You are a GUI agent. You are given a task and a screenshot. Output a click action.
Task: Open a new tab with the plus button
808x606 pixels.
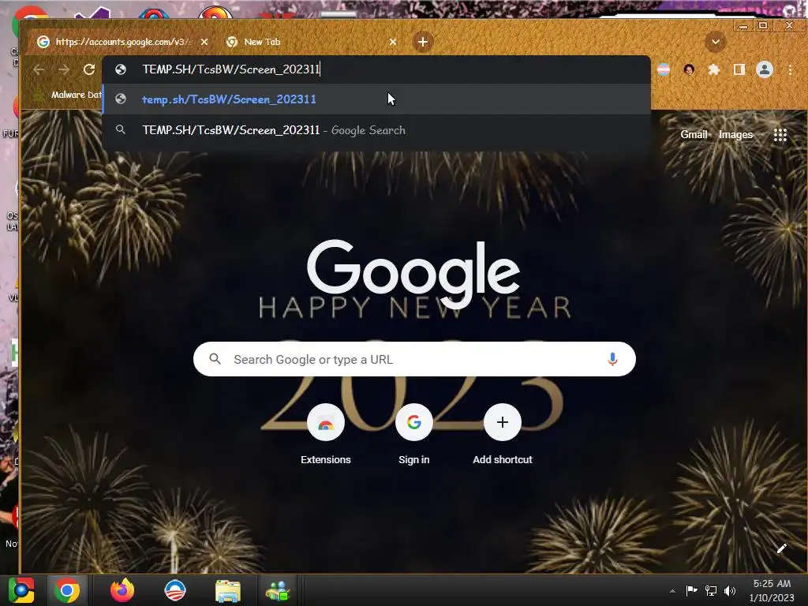point(423,42)
